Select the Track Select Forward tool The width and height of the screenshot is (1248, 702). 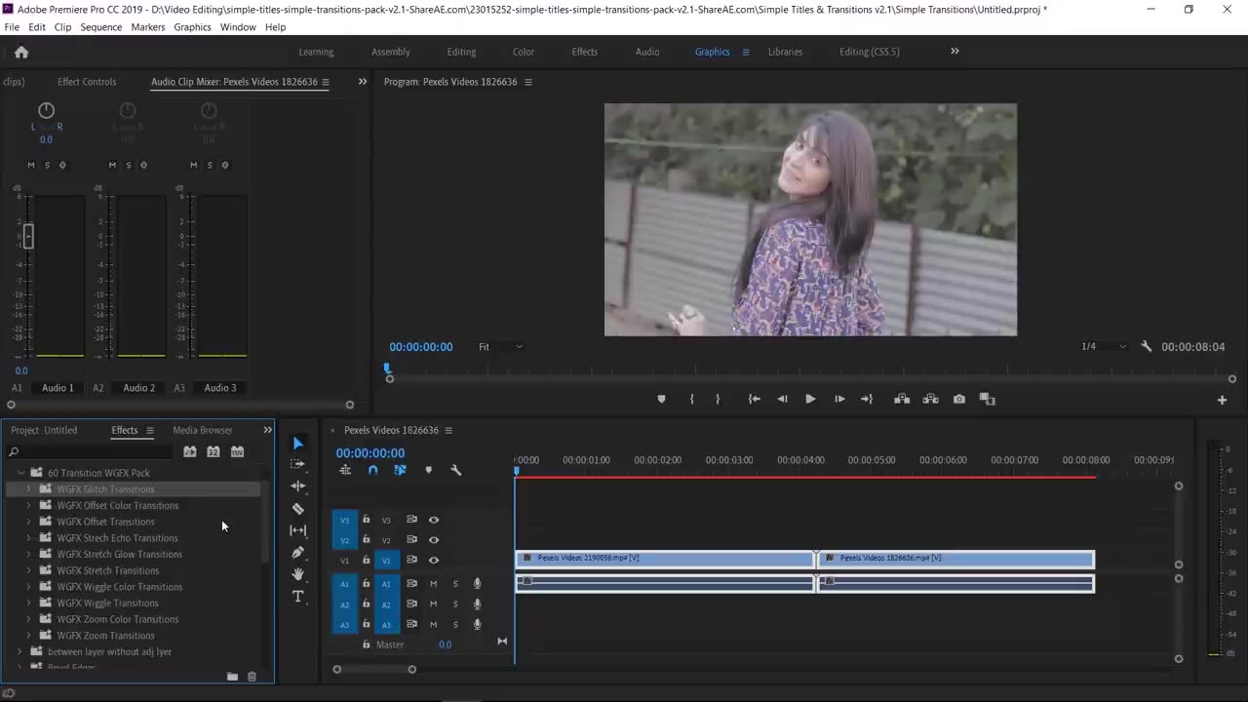pyautogui.click(x=298, y=464)
